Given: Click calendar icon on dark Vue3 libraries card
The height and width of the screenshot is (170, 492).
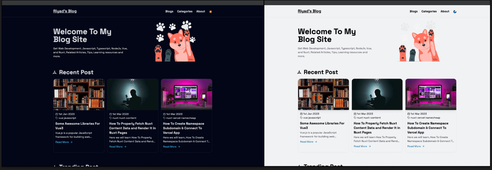Looking at the screenshot, I should pos(57,114).
